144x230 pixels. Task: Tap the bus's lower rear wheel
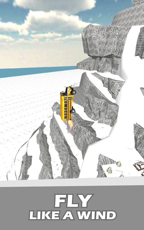[x=73, y=111]
